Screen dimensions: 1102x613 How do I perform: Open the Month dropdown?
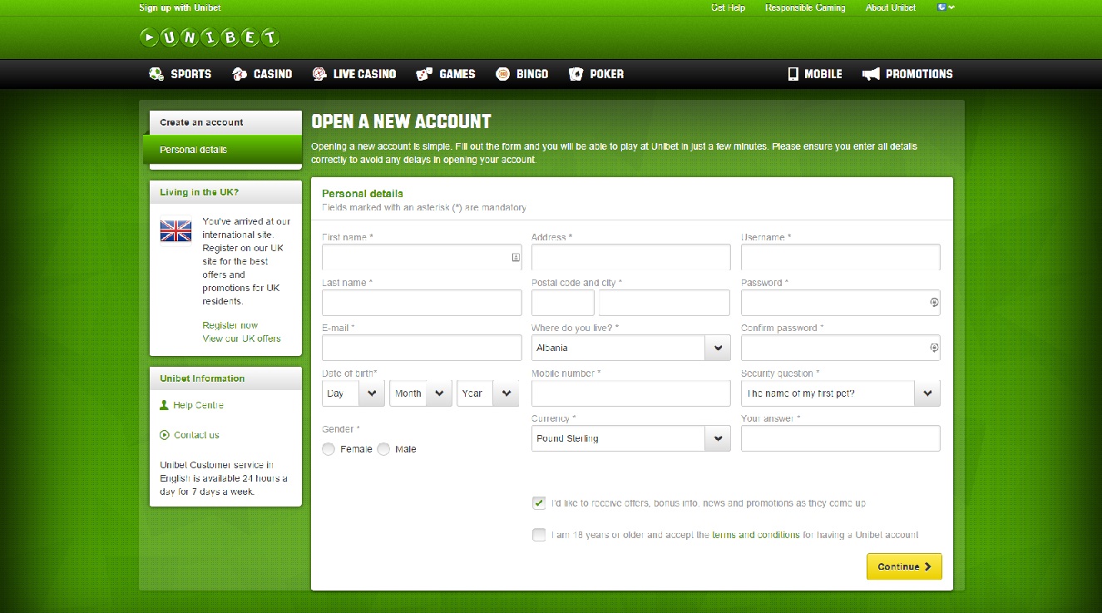click(x=421, y=393)
